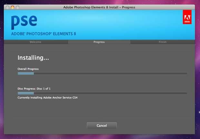The width and height of the screenshot is (200, 139).
Task: Select the Progress step tab
Action: point(99,42)
